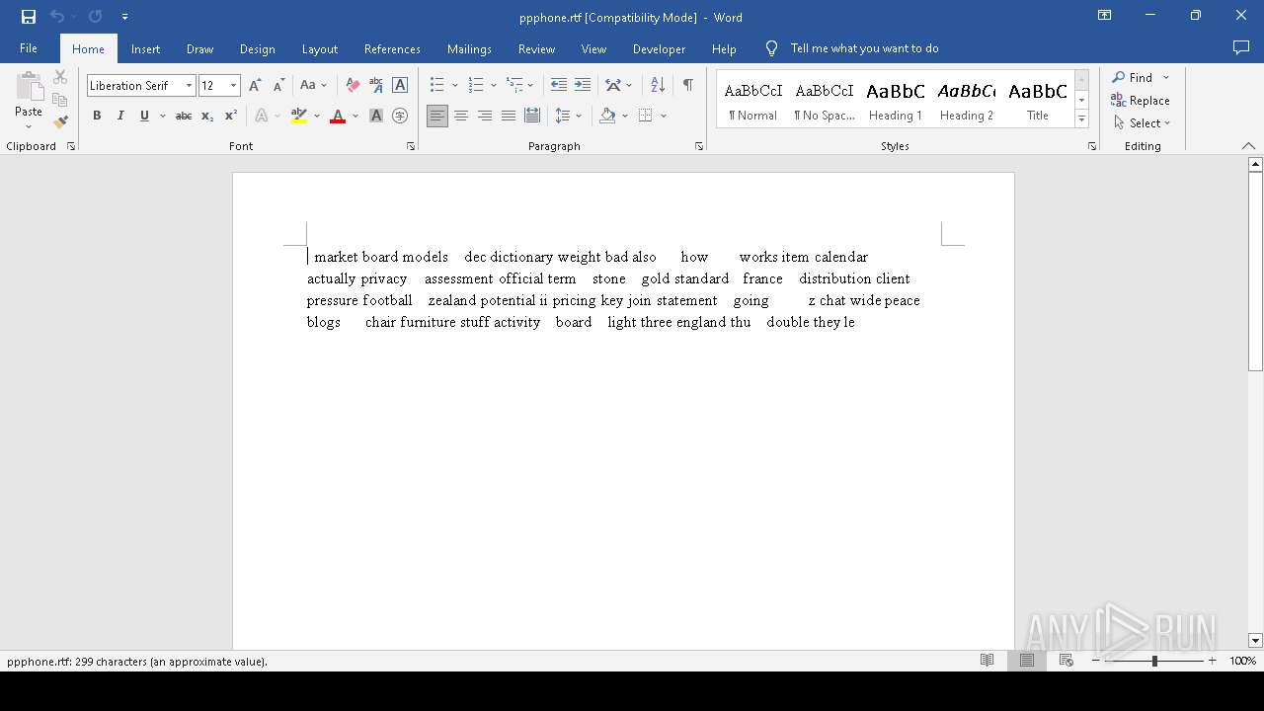The width and height of the screenshot is (1264, 711).
Task: Apply superscript formatting
Action: [x=231, y=117]
